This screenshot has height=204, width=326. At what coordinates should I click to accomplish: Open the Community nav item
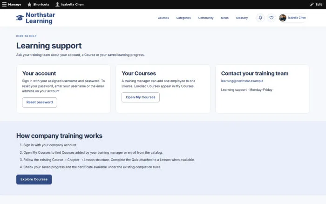tap(206, 18)
